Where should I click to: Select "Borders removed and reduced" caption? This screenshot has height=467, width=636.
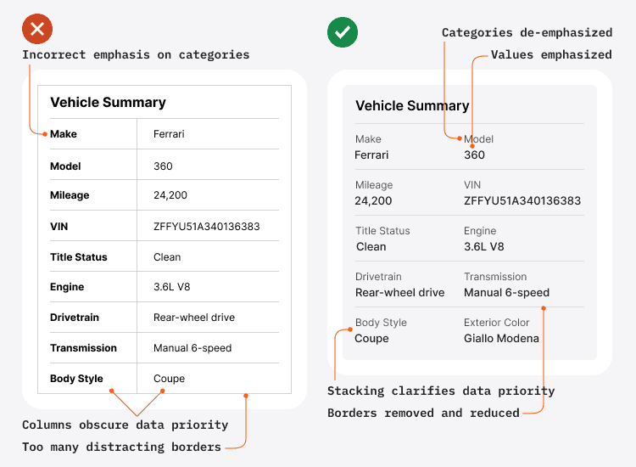423,414
